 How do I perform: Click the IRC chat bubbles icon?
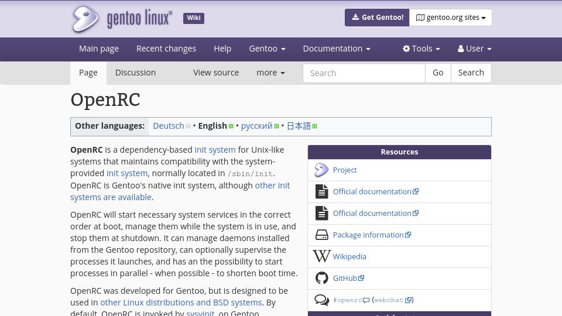(321, 300)
